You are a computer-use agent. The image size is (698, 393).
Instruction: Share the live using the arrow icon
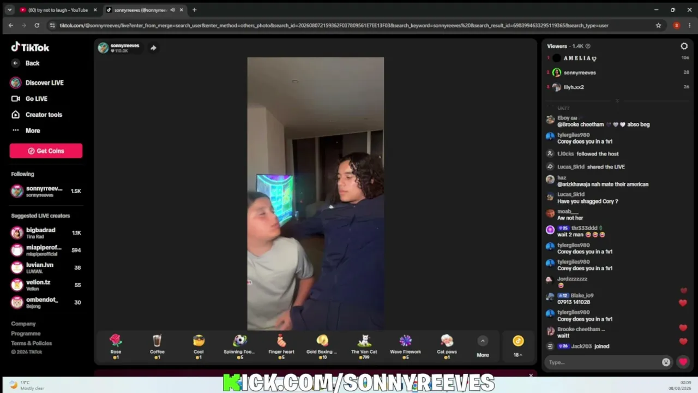(x=153, y=48)
